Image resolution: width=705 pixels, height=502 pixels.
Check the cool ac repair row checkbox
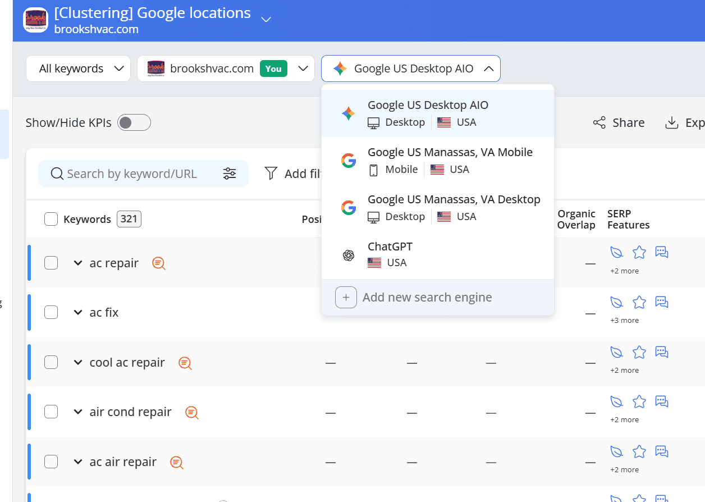tap(51, 362)
